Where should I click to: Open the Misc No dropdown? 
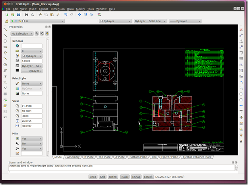[32, 143]
